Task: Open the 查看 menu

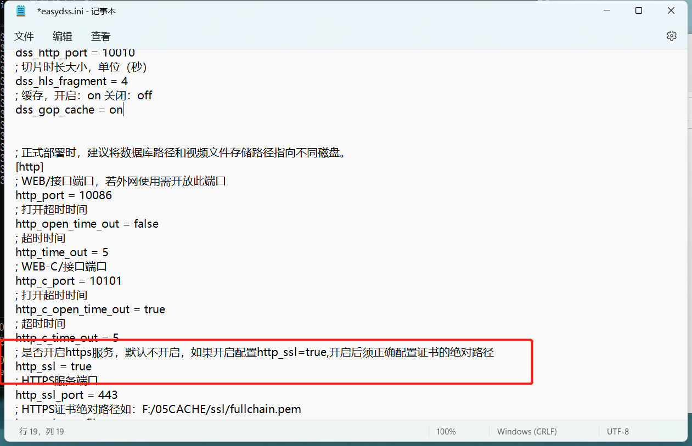Action: 101,36
